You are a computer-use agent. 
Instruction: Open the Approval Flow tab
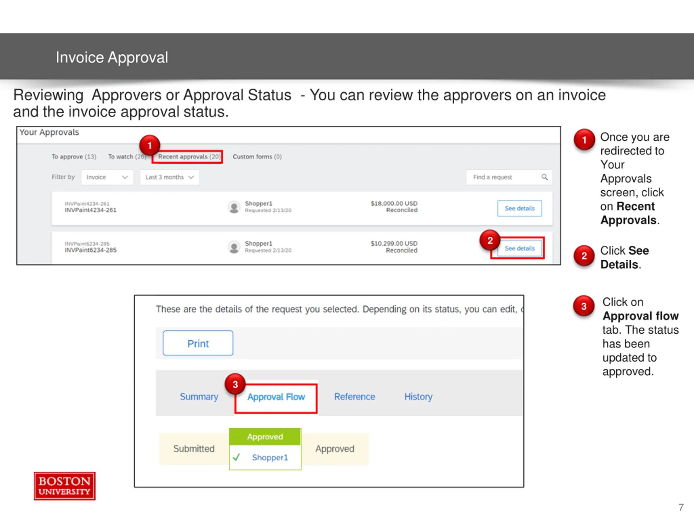point(276,397)
